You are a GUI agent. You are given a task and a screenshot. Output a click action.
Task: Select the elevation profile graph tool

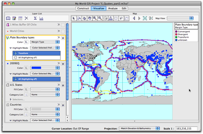pos(127,18)
